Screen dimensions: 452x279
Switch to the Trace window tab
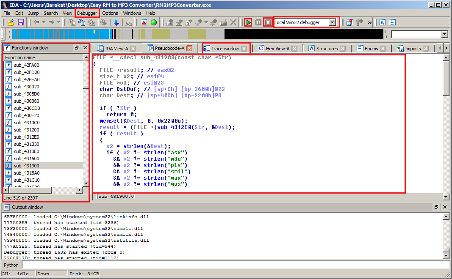point(225,49)
